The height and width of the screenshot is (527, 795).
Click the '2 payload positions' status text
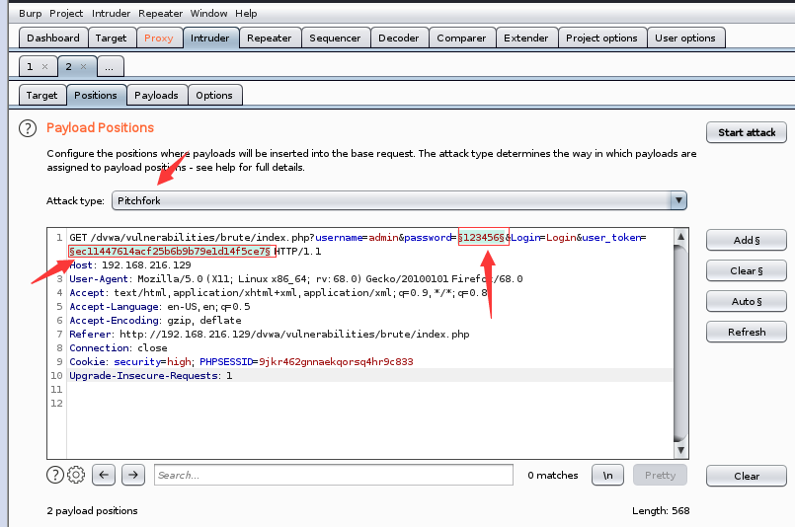tap(92, 511)
